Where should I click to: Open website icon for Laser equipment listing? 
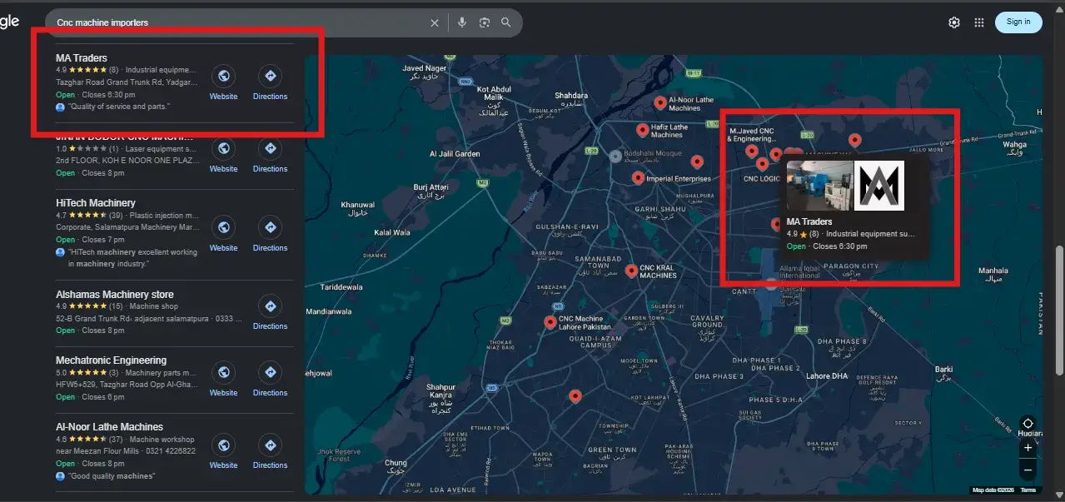pos(223,149)
